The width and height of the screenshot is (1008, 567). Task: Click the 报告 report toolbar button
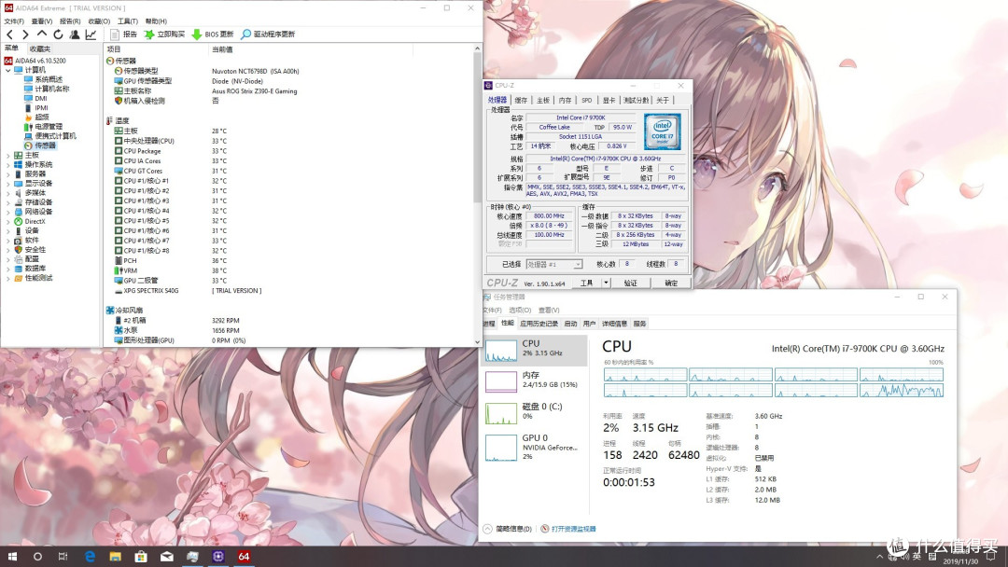pos(123,35)
